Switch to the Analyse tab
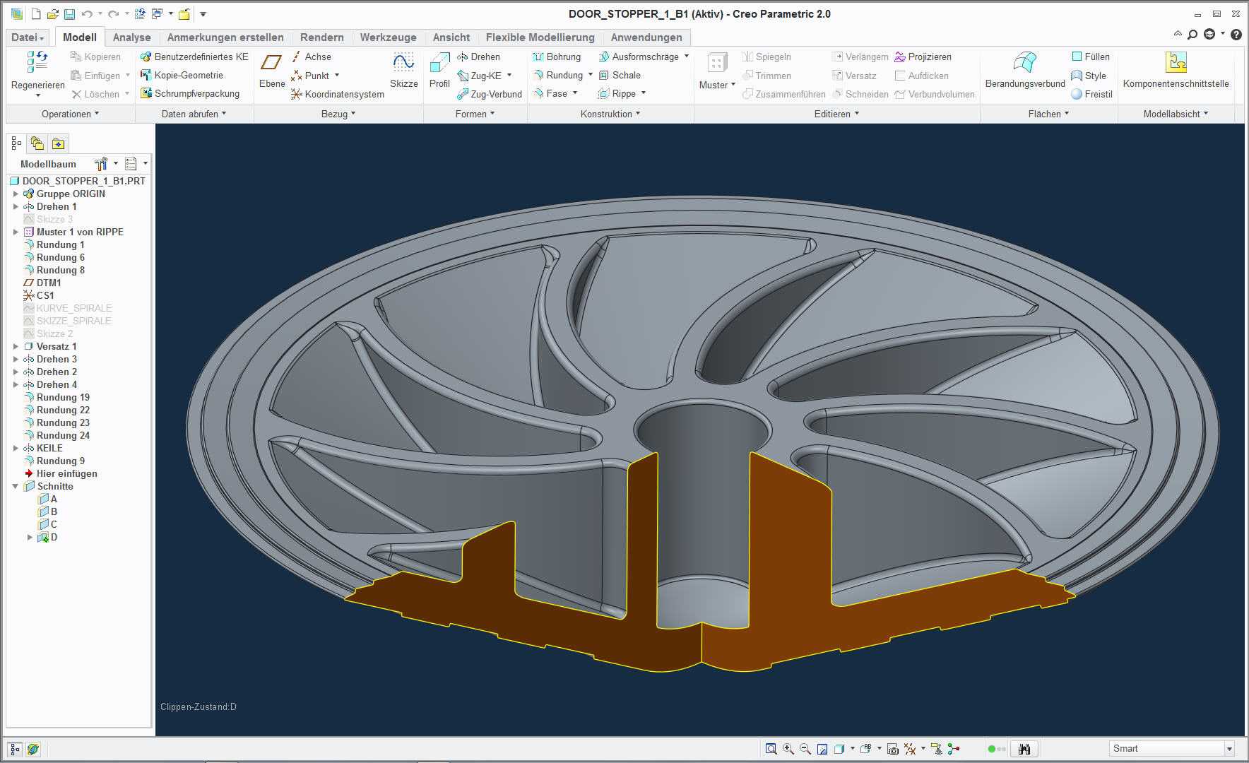The image size is (1249, 763). point(131,37)
